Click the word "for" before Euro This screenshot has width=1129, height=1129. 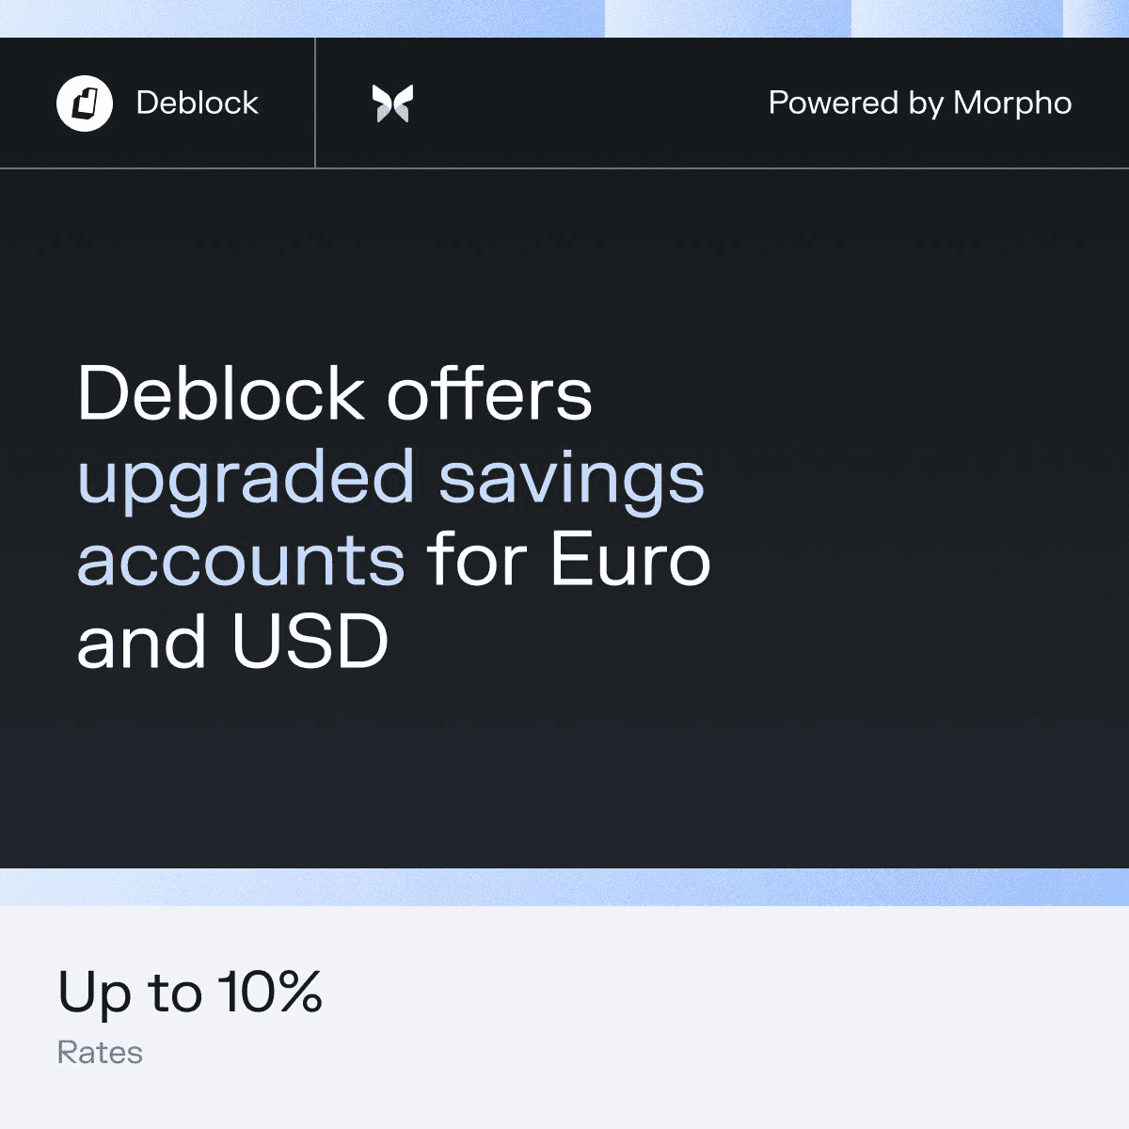click(476, 560)
